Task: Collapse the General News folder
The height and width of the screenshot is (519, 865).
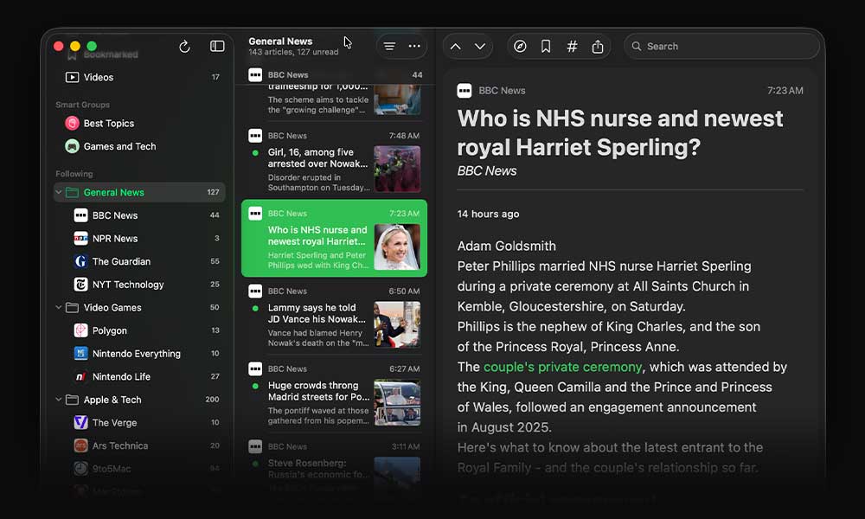Action: pyautogui.click(x=59, y=192)
